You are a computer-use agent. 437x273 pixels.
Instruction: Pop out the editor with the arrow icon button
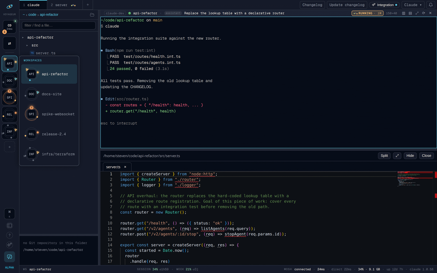click(397, 156)
